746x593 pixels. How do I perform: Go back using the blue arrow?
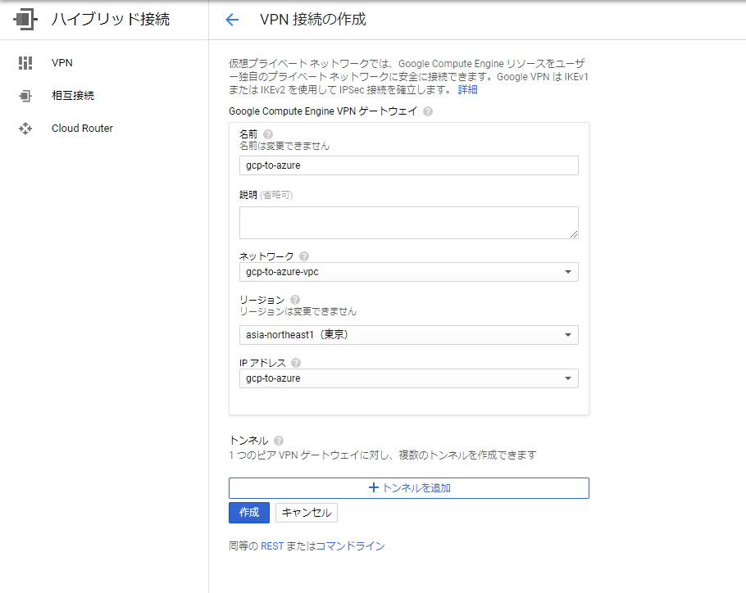click(232, 20)
